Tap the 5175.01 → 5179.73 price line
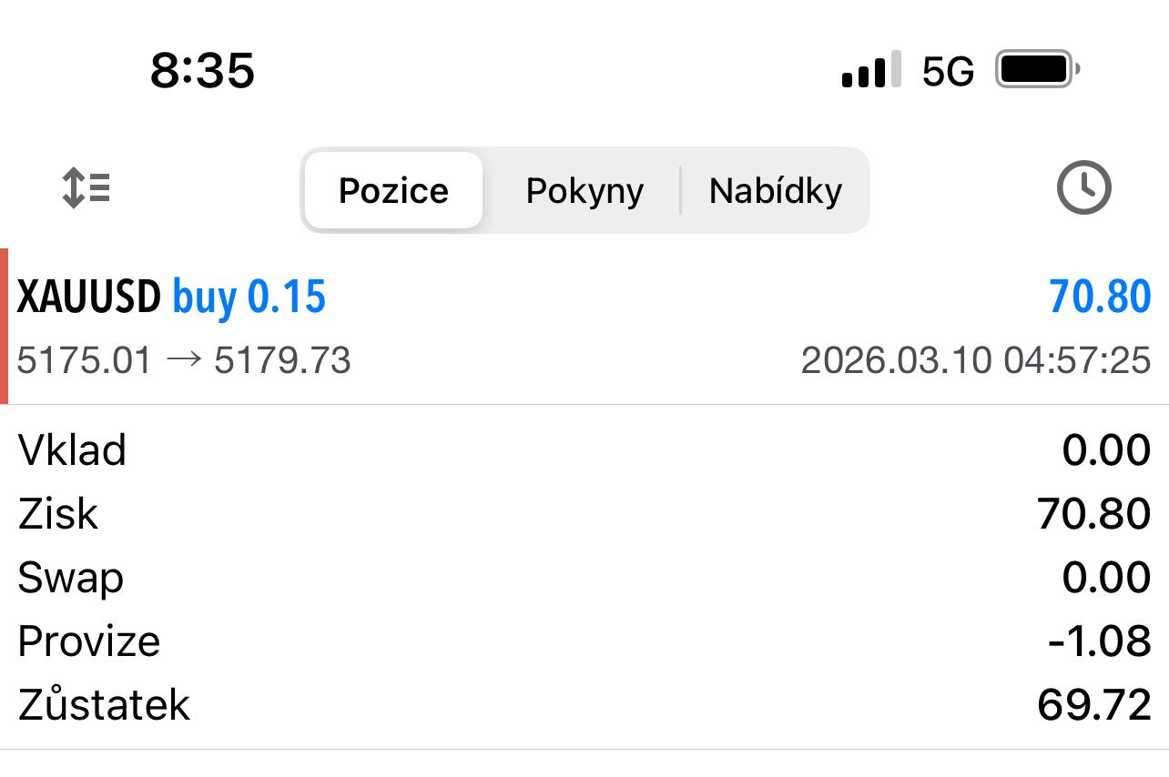This screenshot has height=777, width=1169. point(184,361)
